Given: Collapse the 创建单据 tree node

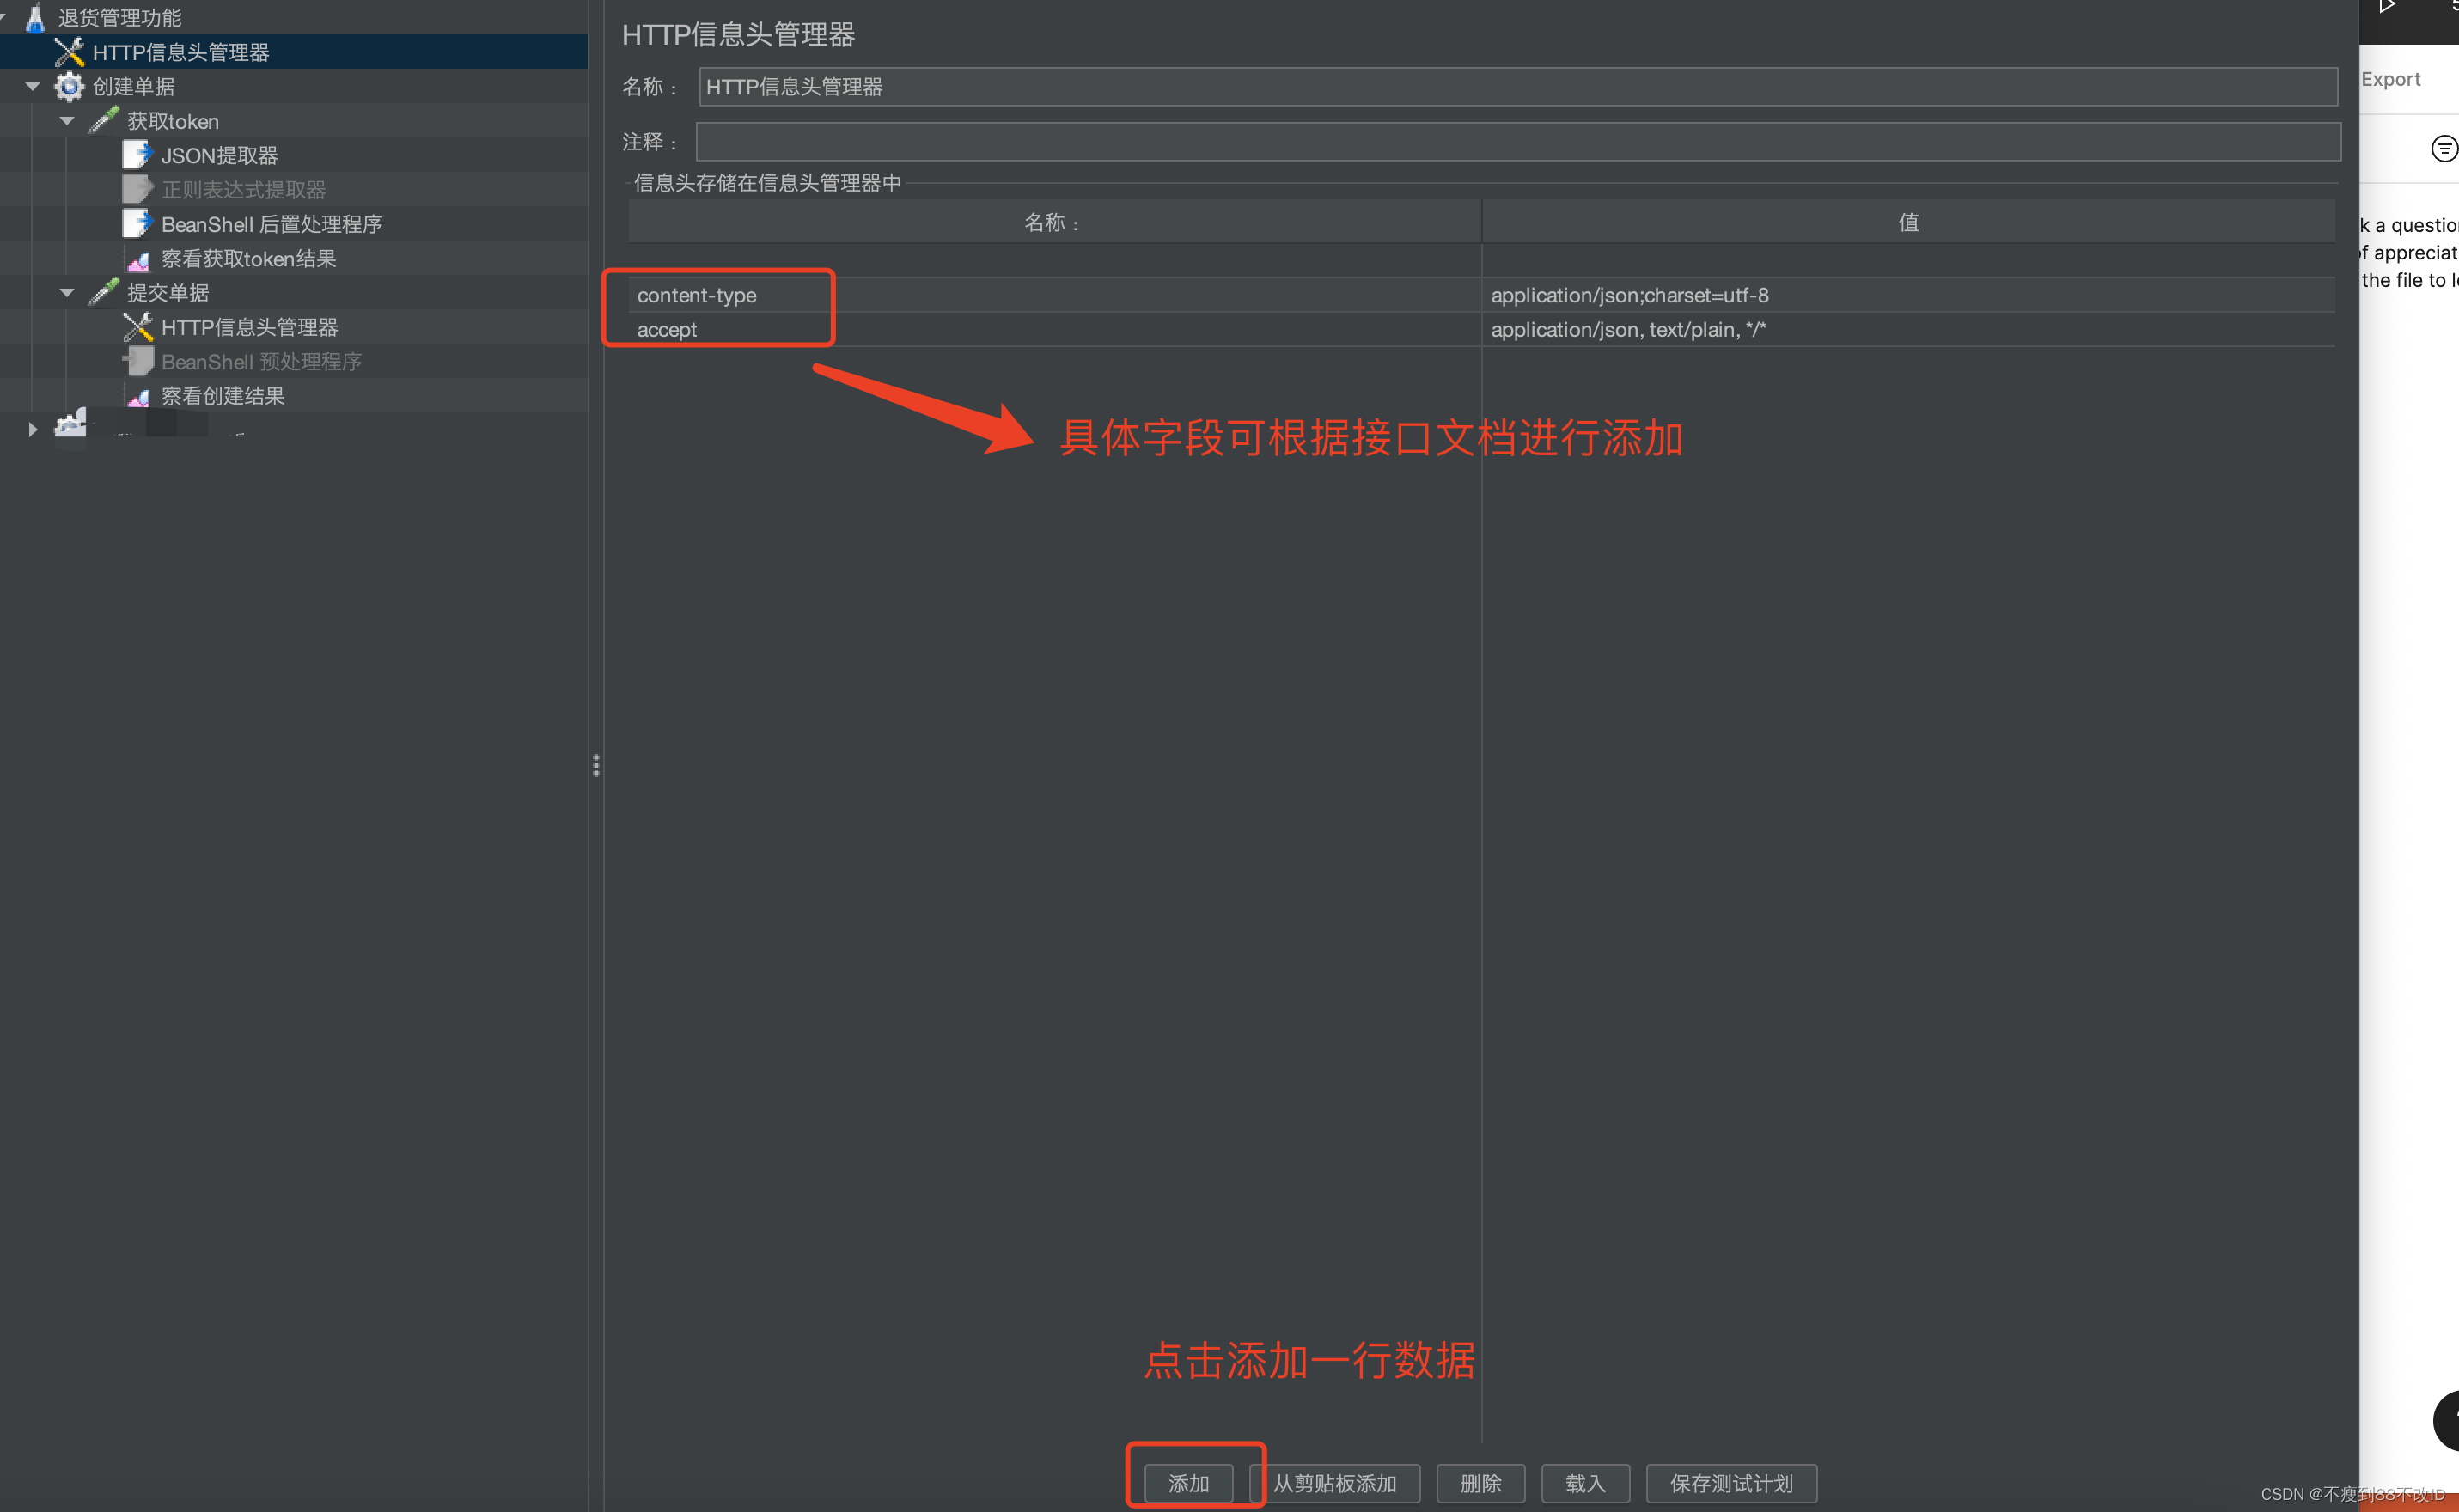Looking at the screenshot, I should 33,87.
